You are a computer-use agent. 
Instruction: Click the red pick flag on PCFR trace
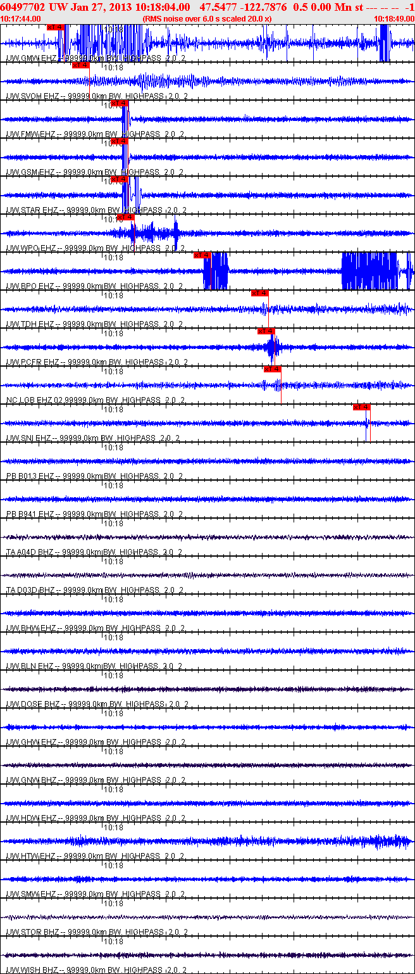coord(266,331)
